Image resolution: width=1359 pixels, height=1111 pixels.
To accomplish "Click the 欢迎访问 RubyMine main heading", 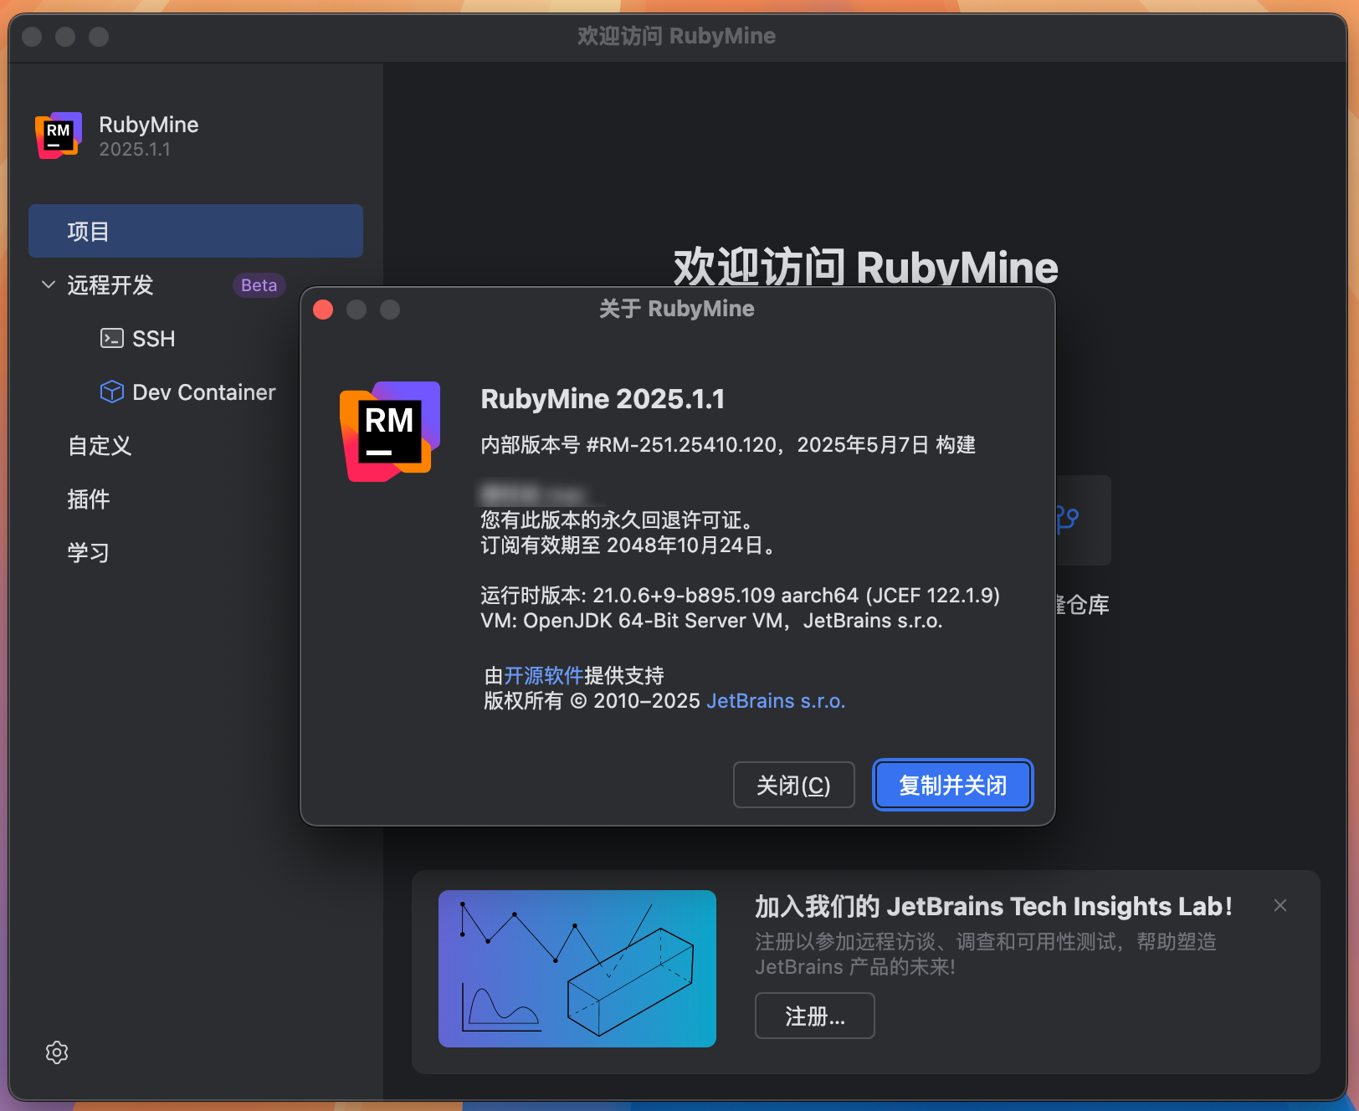I will coord(866,266).
